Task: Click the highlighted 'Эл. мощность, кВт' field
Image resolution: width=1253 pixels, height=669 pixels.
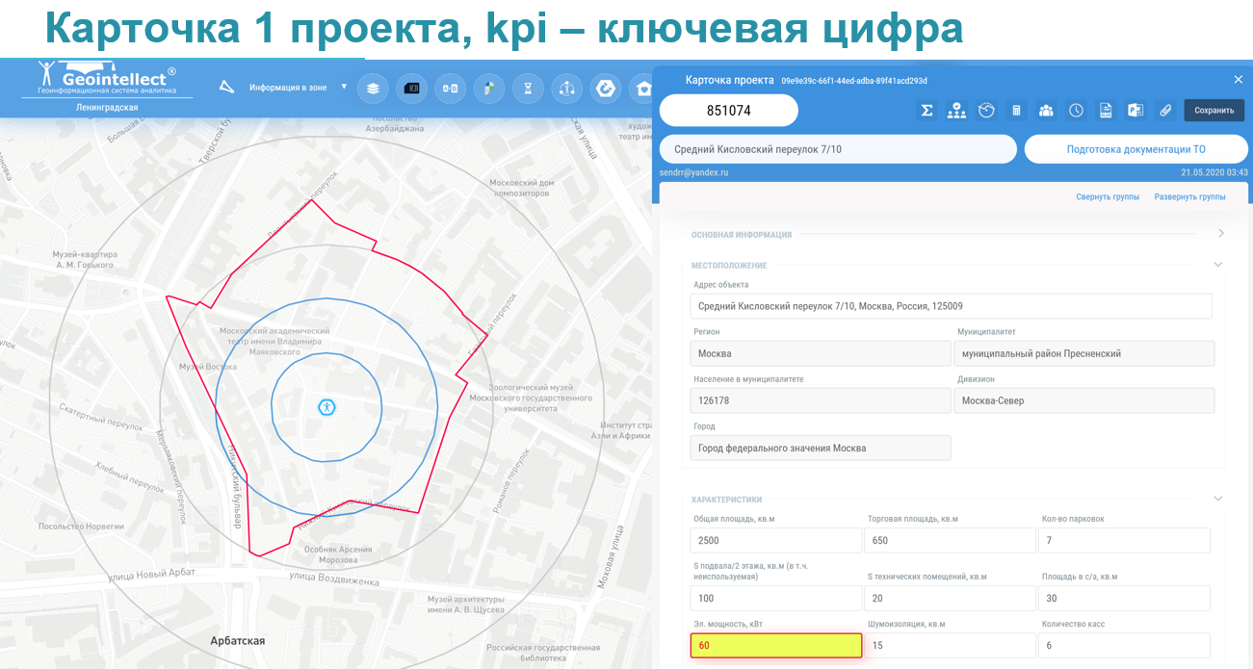Action: [775, 645]
